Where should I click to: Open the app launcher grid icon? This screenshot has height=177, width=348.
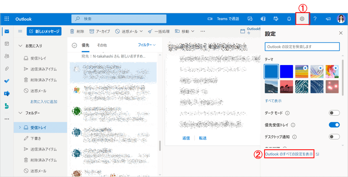pyautogui.click(x=7, y=19)
